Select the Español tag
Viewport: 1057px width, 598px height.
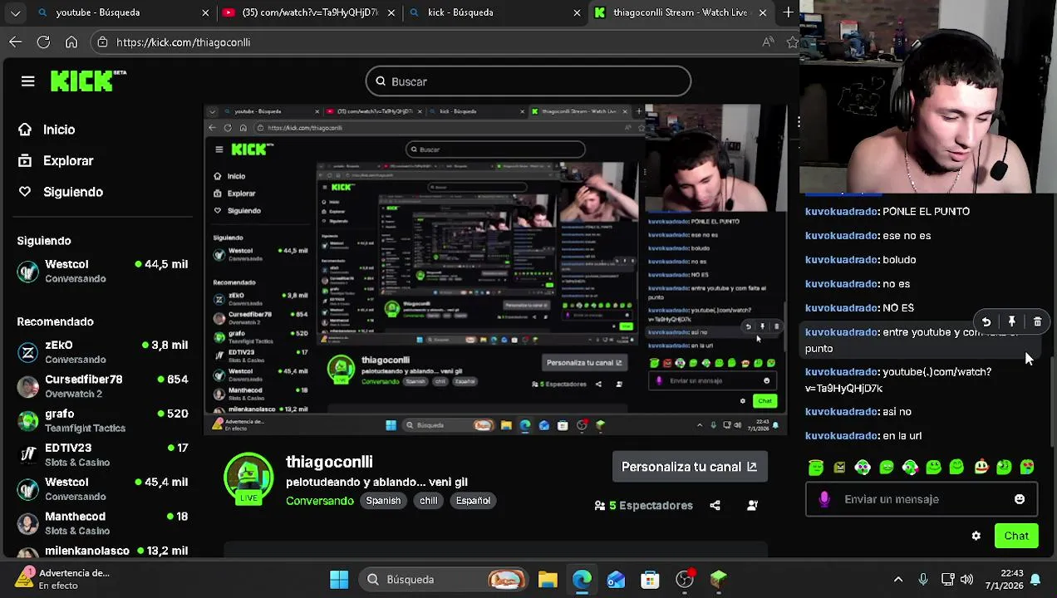473,501
